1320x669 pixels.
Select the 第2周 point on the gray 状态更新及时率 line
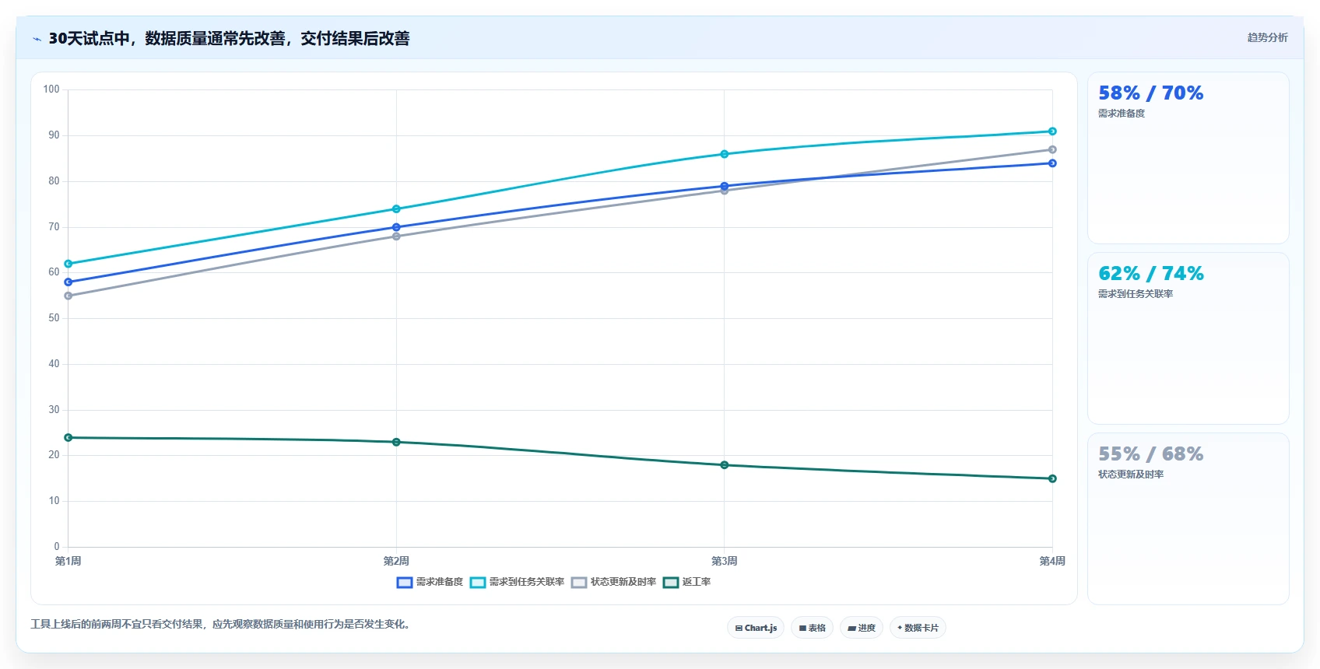(396, 236)
